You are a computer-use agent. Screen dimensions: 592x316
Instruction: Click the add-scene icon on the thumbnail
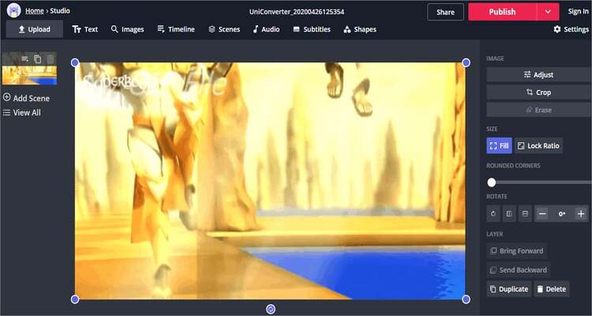click(25, 59)
